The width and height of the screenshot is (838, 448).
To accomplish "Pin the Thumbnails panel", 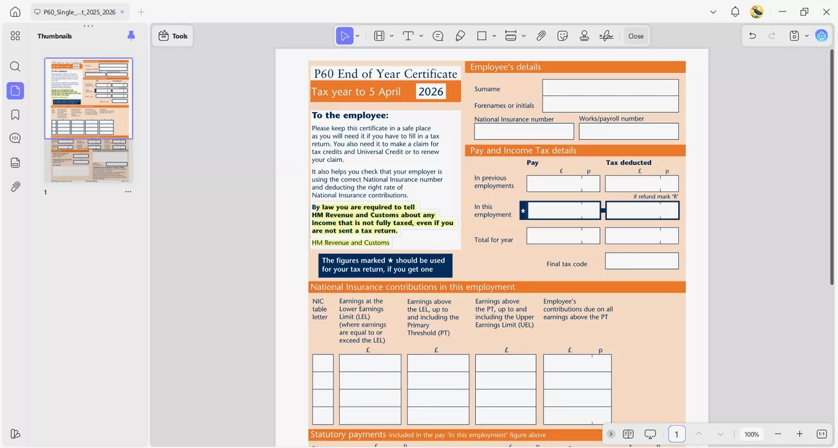I will (132, 36).
